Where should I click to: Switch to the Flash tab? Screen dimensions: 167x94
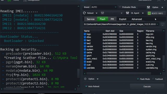point(103,19)
